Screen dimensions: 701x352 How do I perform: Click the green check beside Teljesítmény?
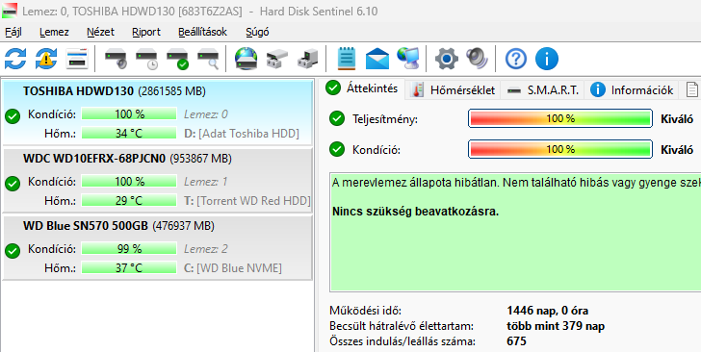coord(337,119)
